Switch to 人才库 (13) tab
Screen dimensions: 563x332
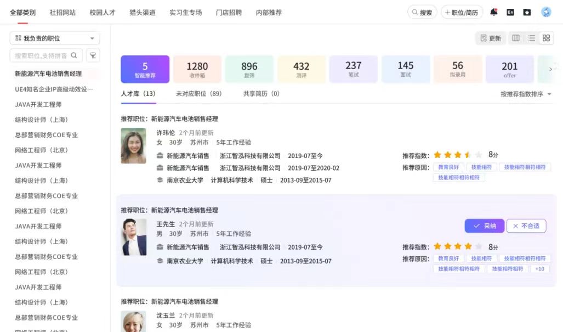[x=138, y=94]
